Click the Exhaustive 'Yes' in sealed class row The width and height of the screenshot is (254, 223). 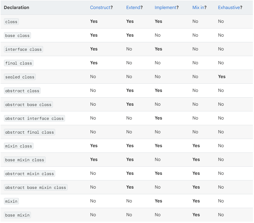click(222, 77)
